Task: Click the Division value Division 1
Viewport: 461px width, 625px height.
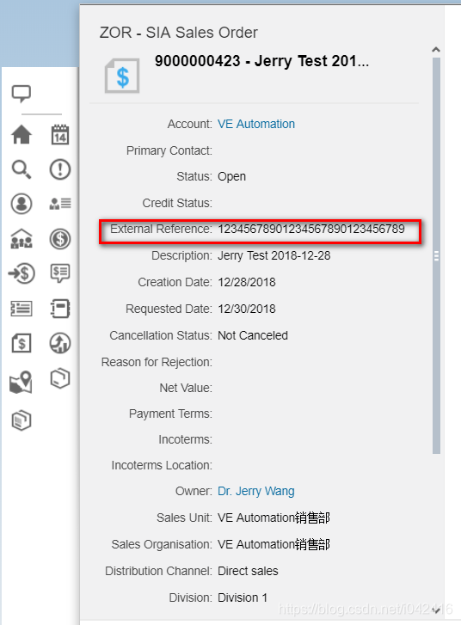Action: click(x=243, y=597)
